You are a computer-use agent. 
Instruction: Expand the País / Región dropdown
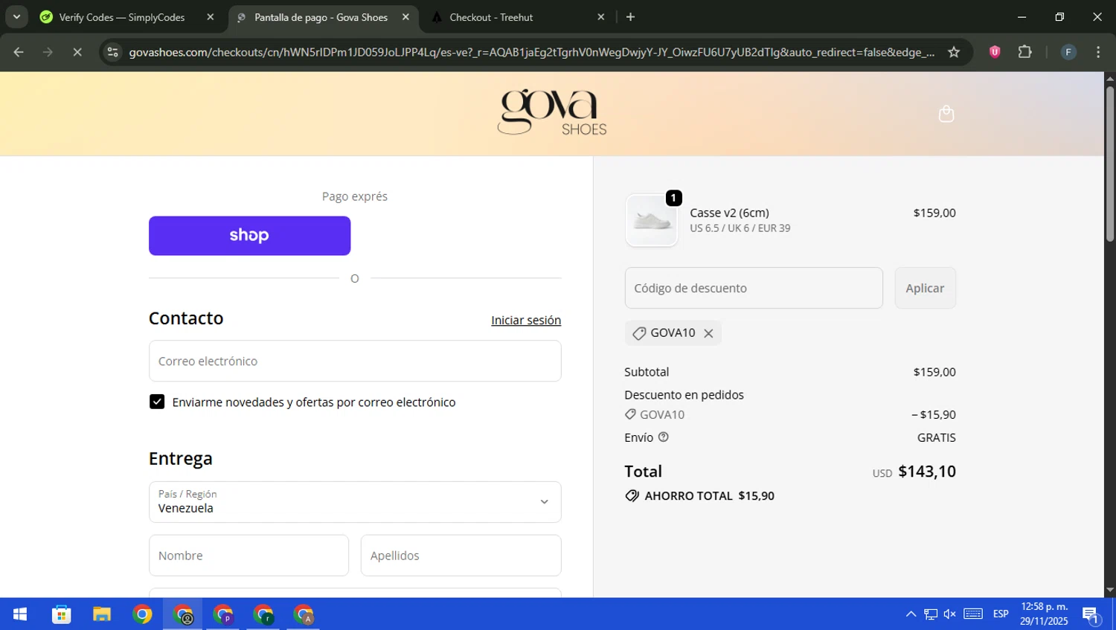coord(355,502)
